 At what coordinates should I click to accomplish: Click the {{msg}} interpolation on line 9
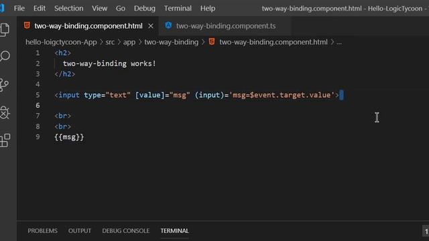click(69, 137)
